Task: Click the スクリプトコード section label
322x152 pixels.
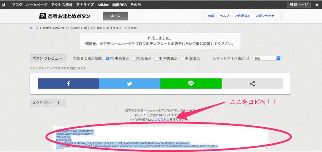Action: coord(48,103)
